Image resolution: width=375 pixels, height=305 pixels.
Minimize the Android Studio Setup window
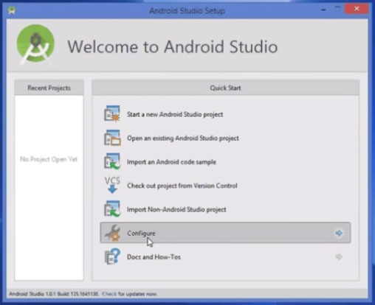pos(323,10)
